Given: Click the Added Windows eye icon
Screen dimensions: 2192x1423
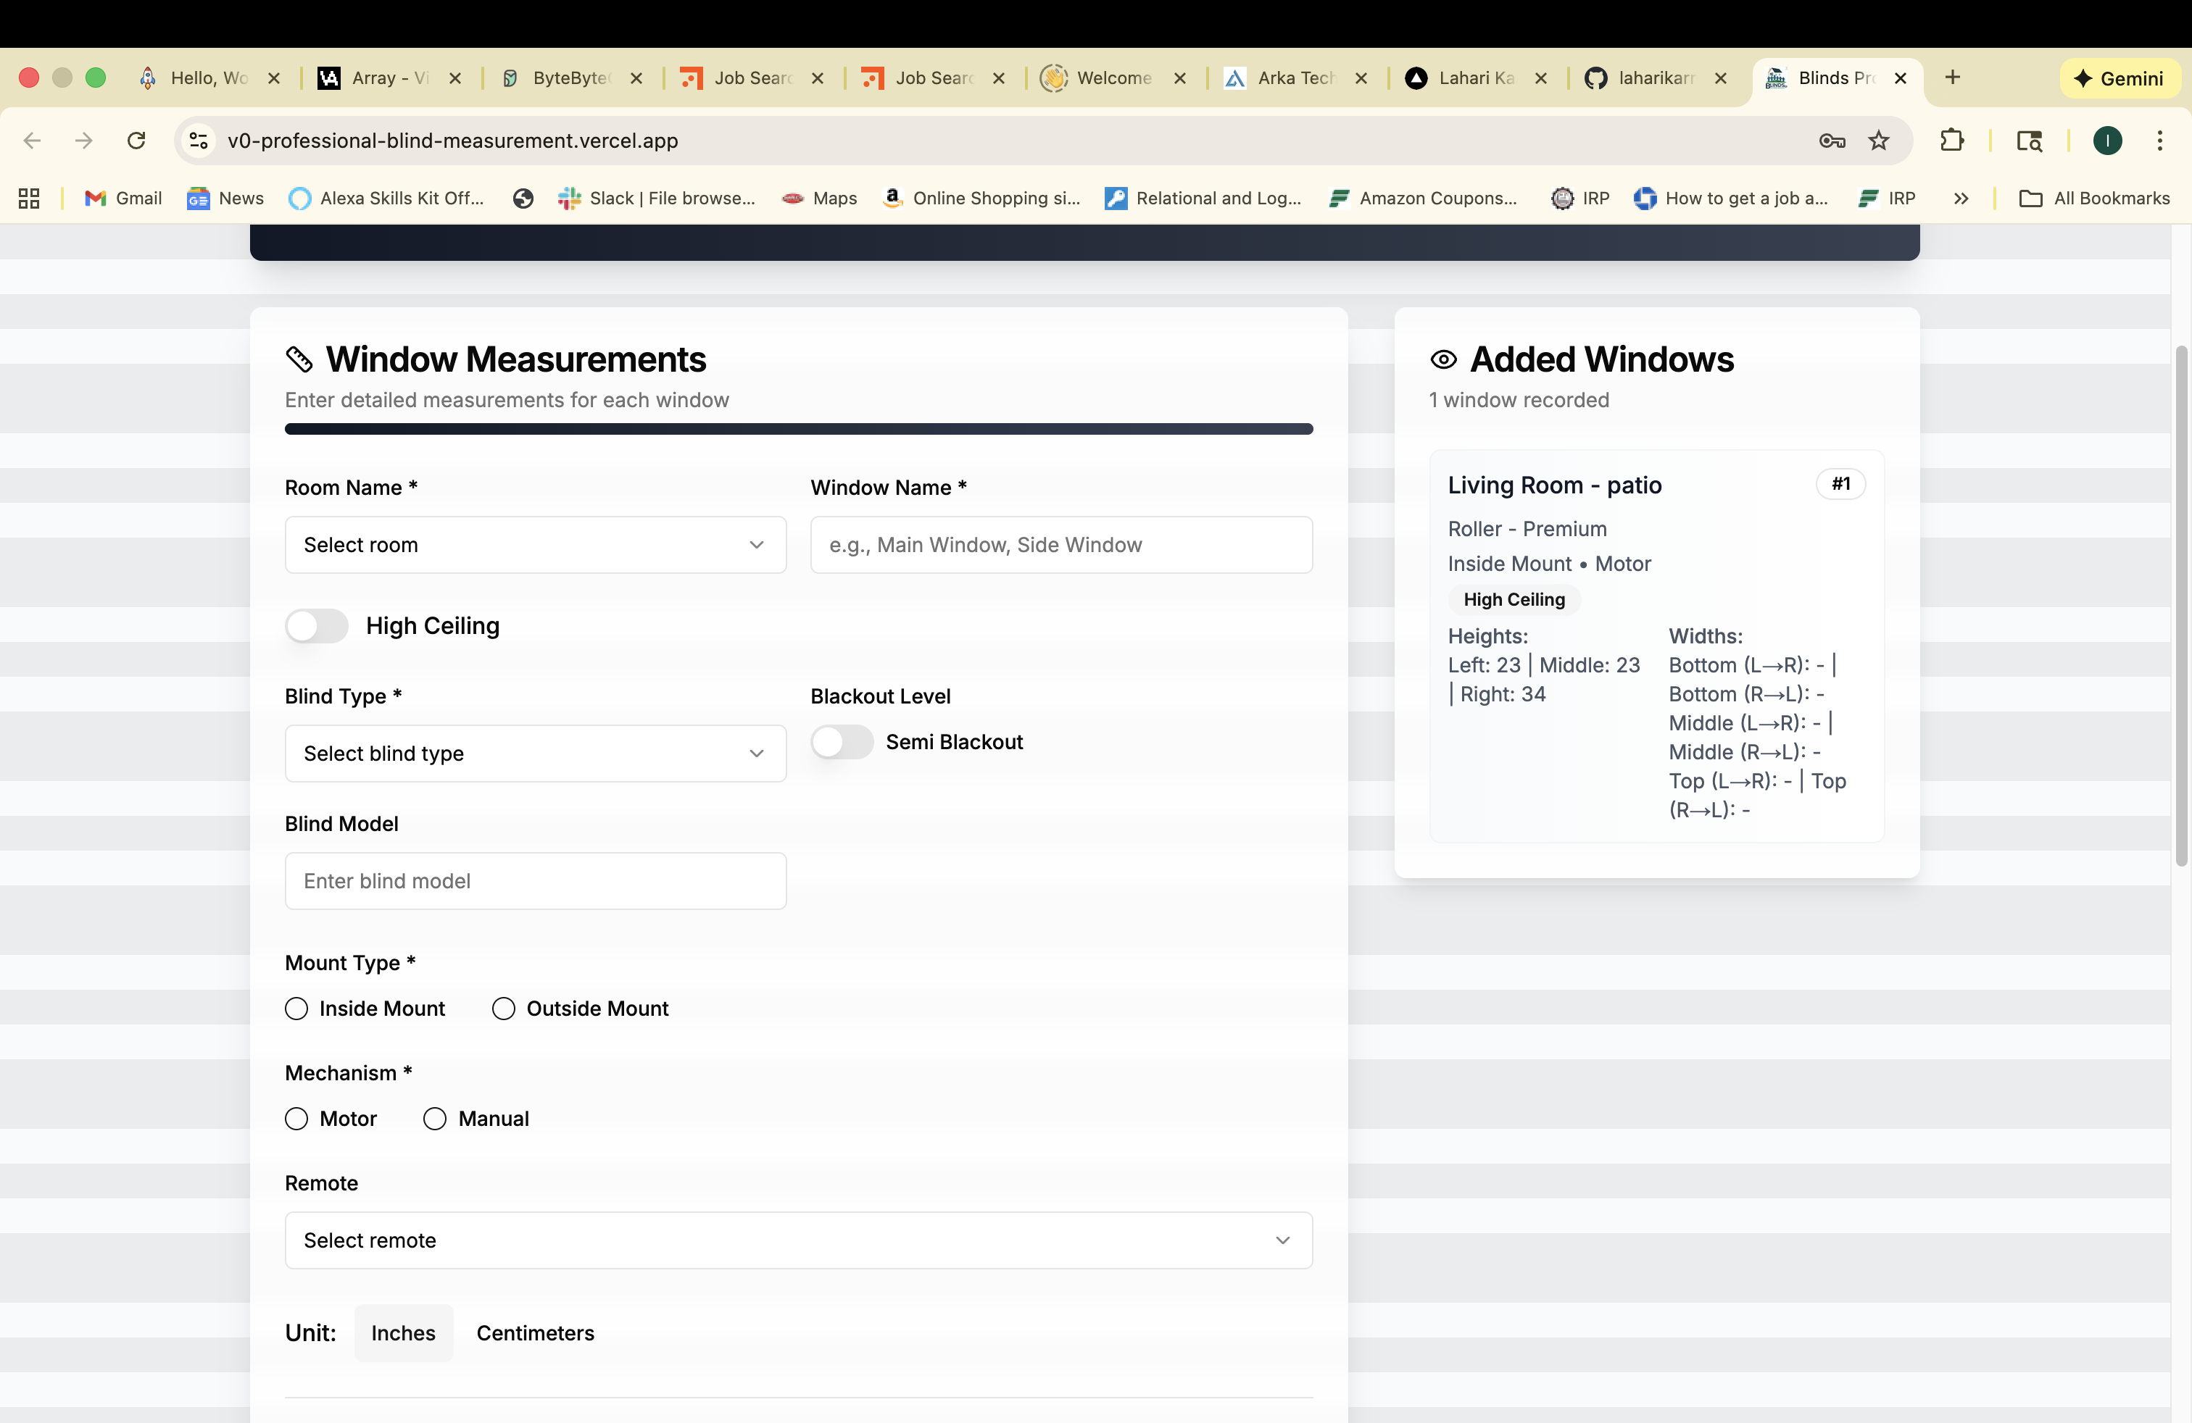Looking at the screenshot, I should pyautogui.click(x=1443, y=360).
